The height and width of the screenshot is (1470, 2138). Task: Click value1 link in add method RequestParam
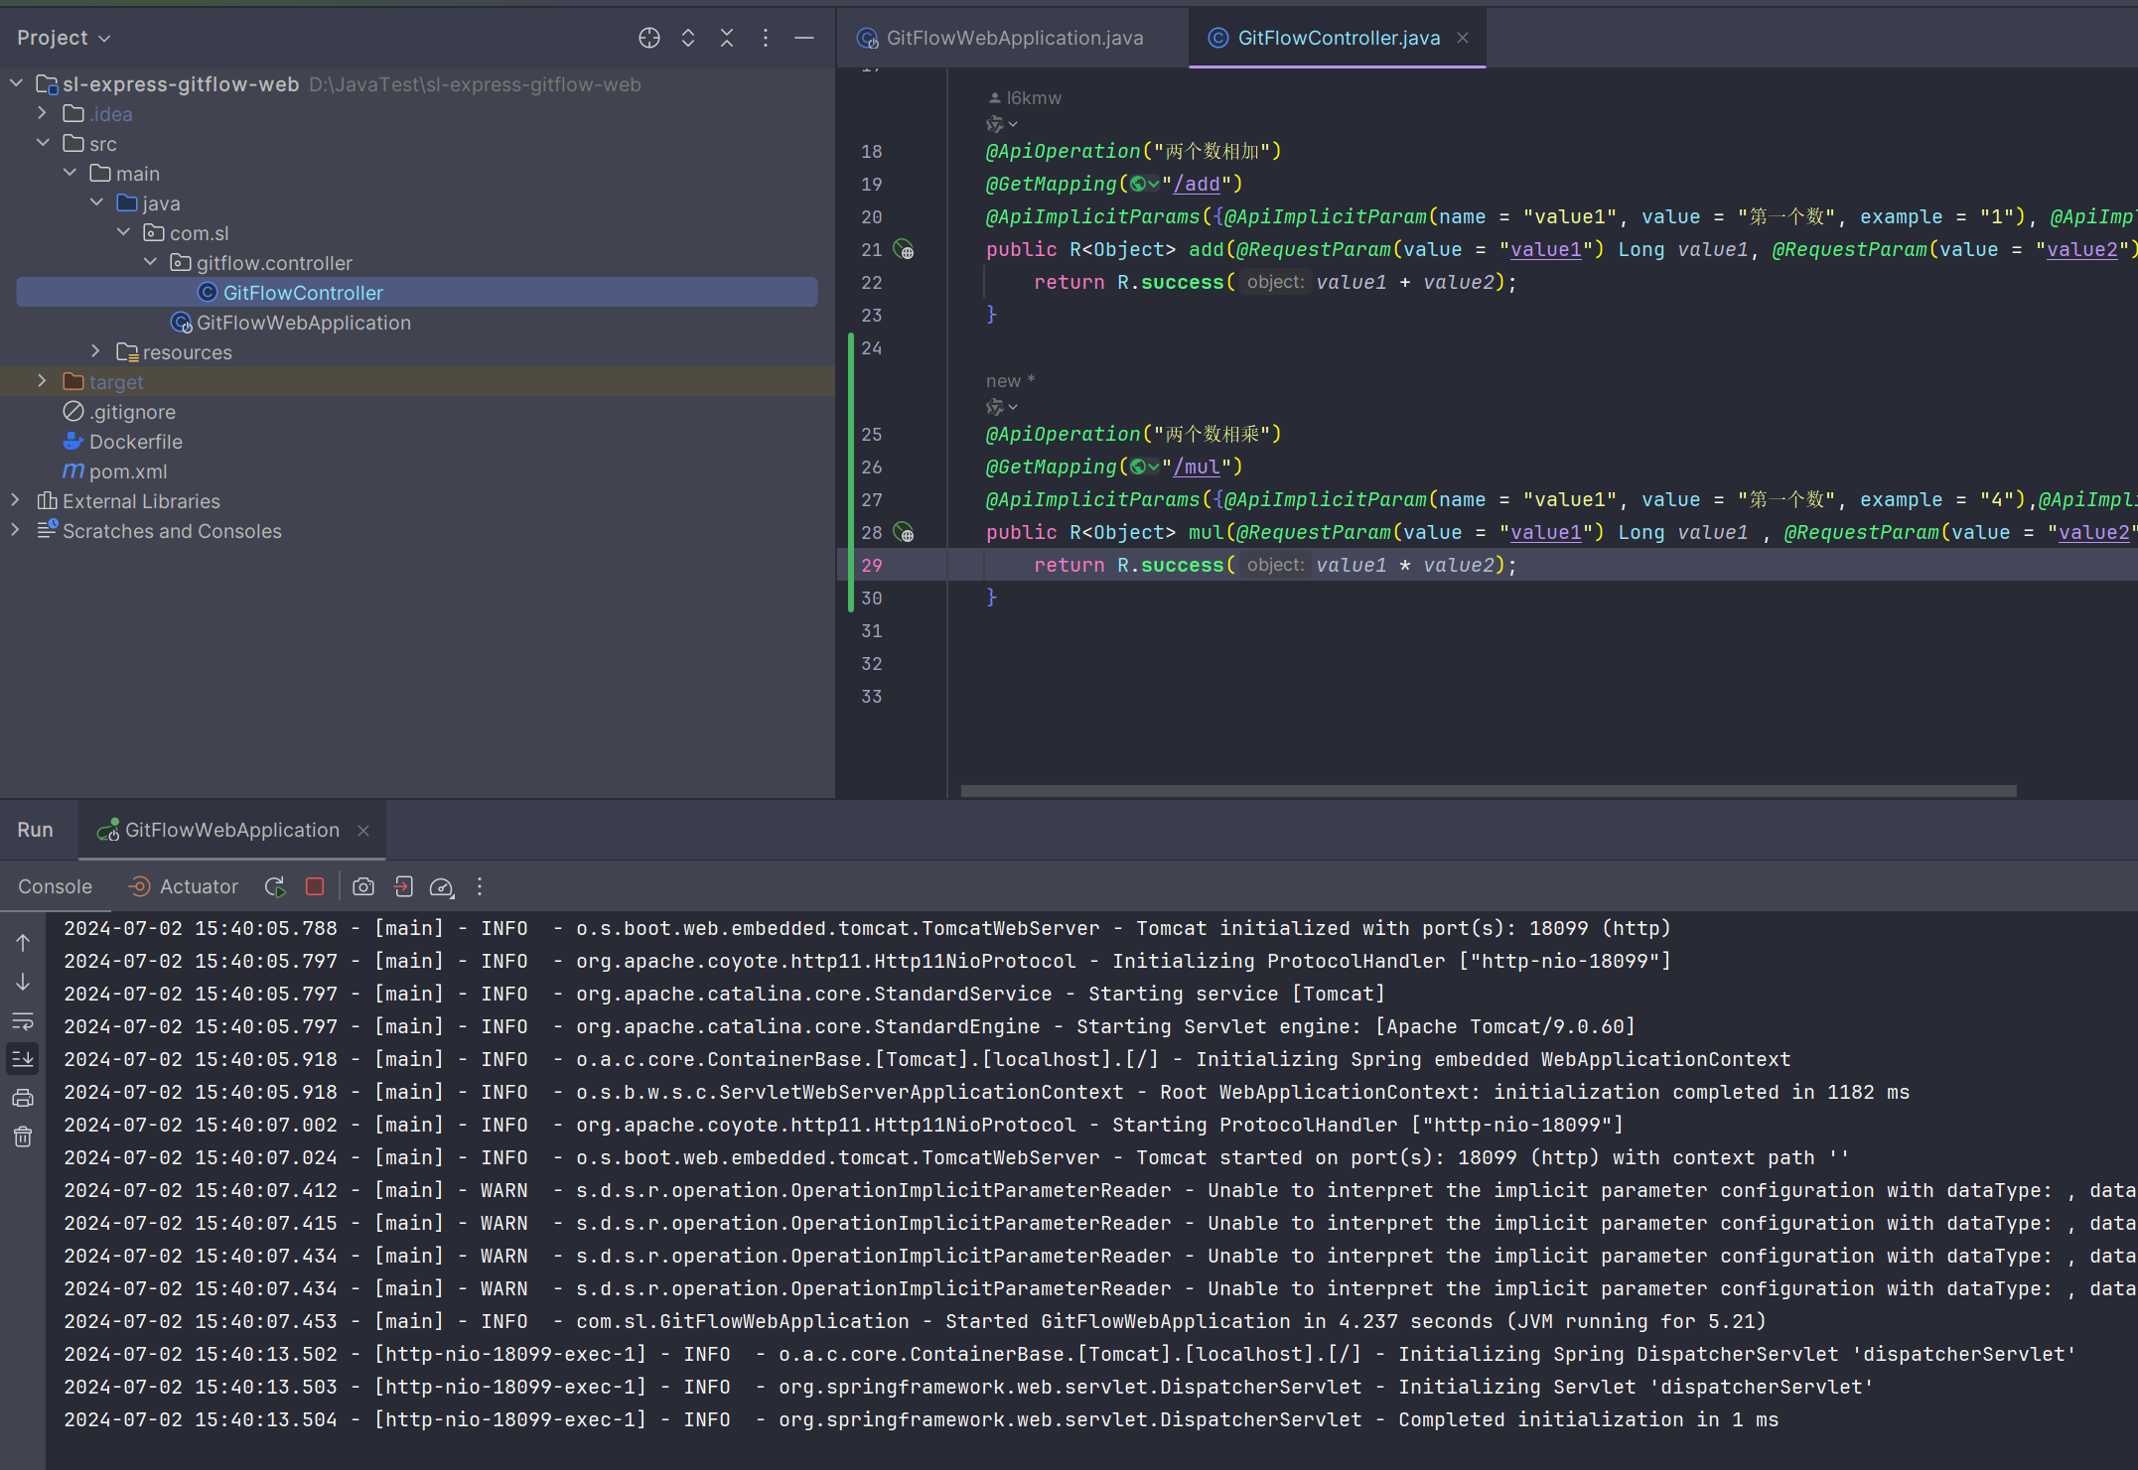click(x=1545, y=249)
